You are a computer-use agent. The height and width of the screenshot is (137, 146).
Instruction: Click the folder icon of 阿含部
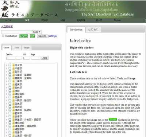click(x=14, y=65)
